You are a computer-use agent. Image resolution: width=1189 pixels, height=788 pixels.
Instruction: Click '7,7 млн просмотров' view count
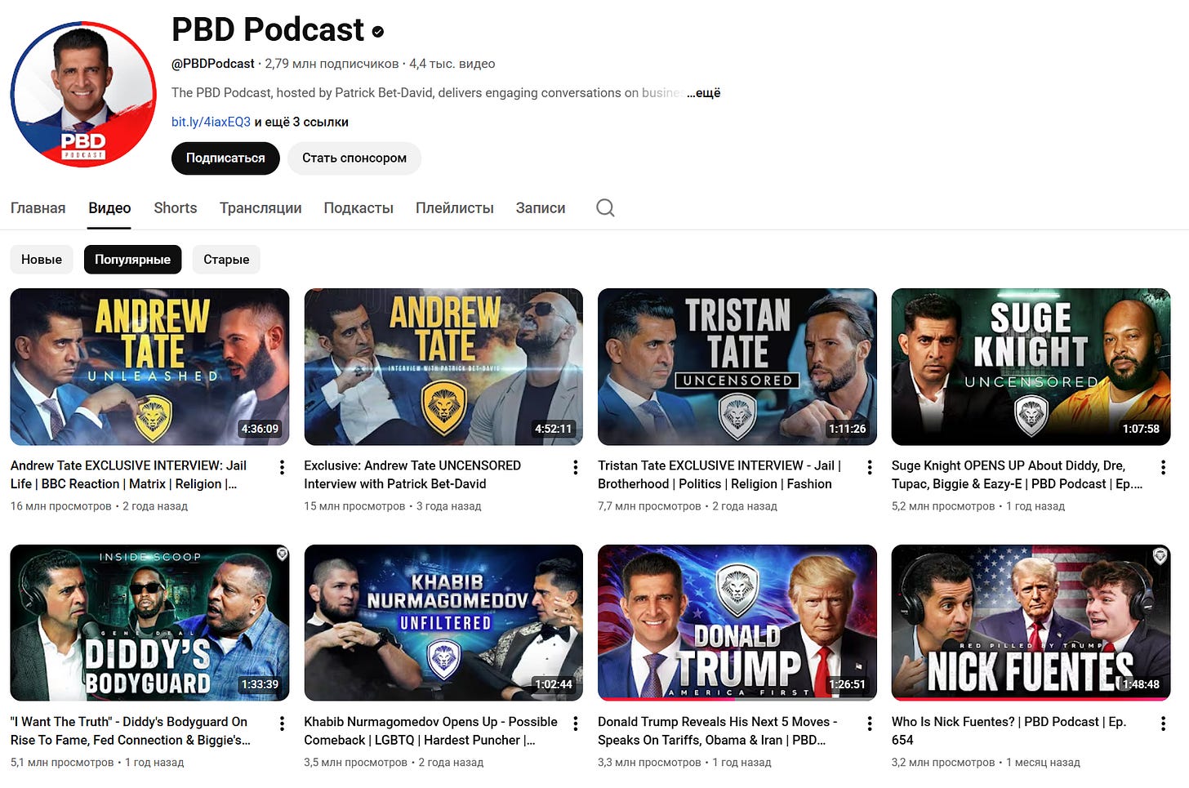click(649, 506)
